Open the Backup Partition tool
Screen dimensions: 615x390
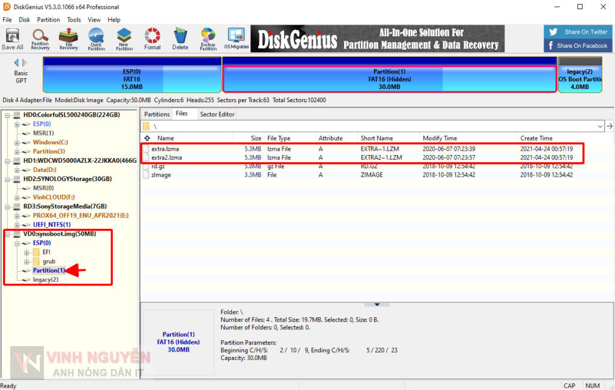208,38
